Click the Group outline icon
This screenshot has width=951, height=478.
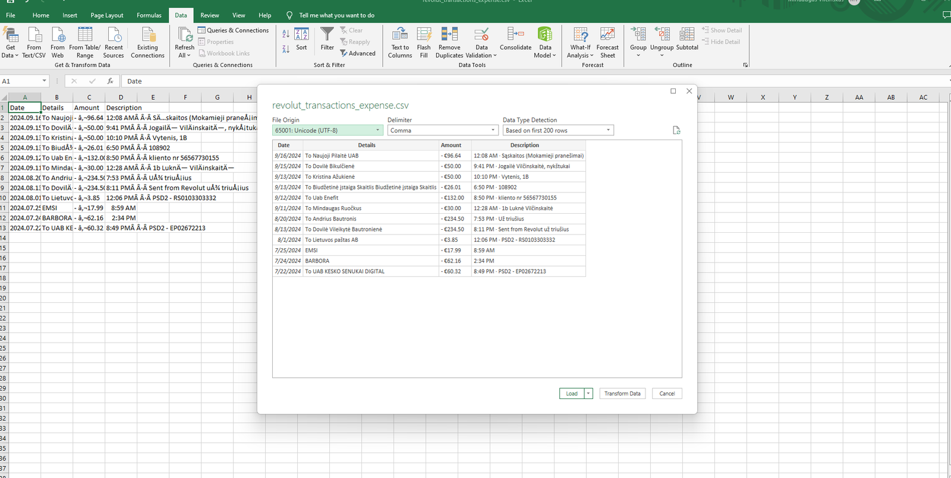(638, 34)
